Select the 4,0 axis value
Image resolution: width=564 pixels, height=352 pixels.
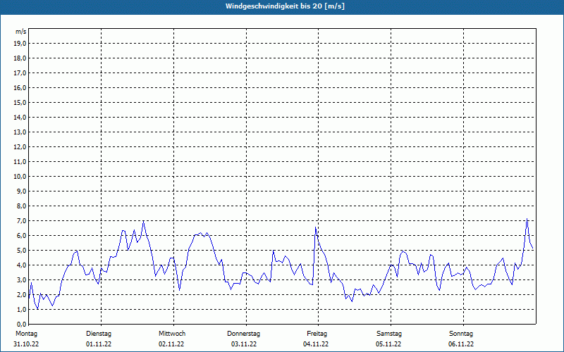22,265
